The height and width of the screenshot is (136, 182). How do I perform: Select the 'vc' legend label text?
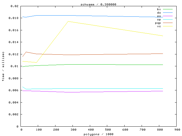point(159,26)
